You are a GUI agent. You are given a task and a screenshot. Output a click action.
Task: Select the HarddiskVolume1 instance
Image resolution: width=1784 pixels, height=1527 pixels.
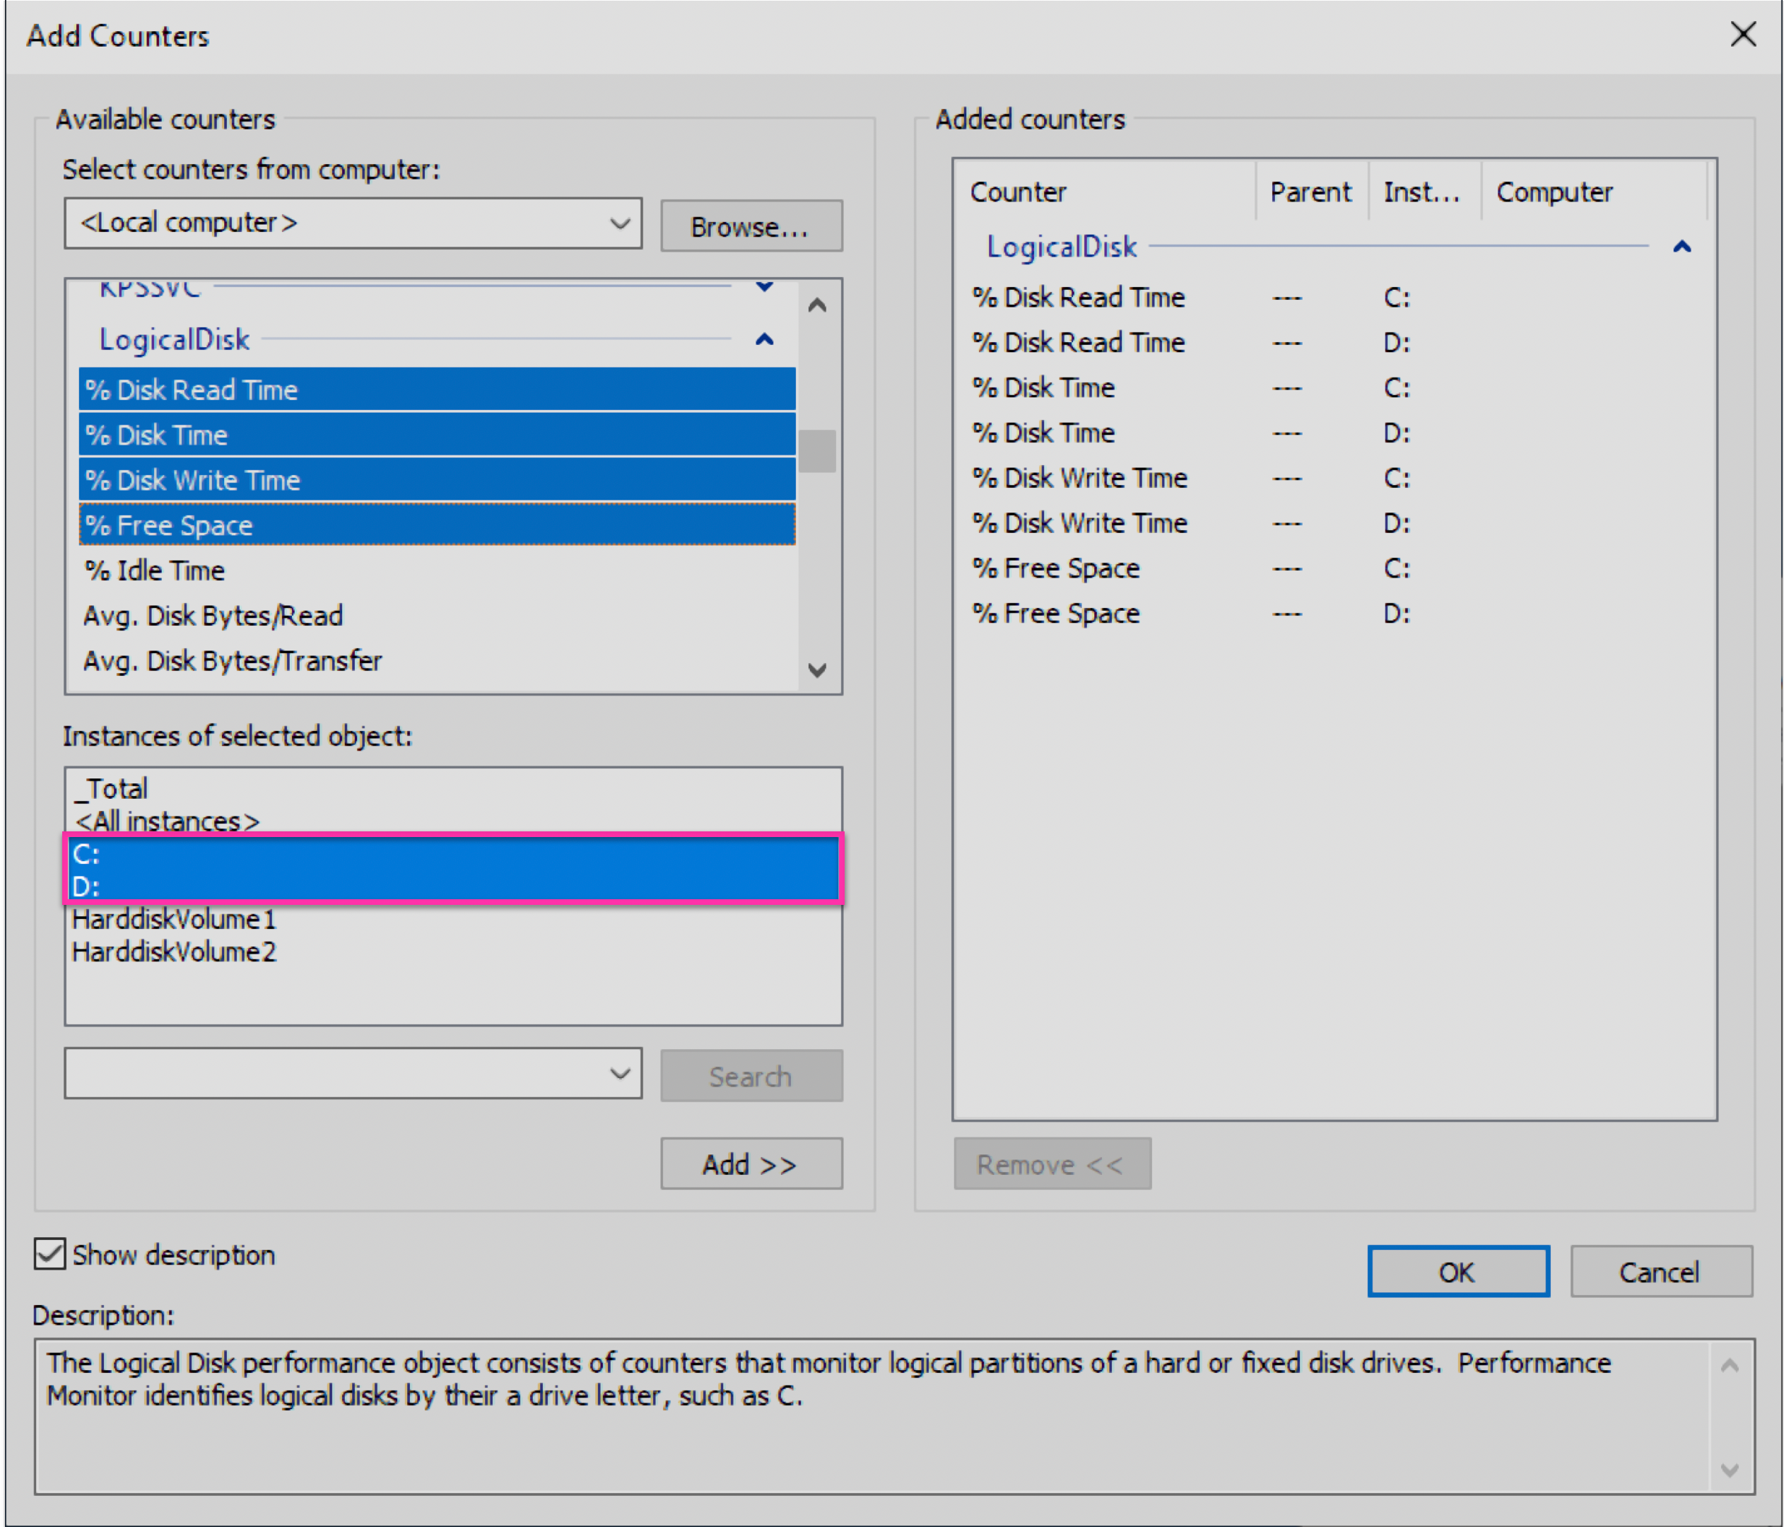click(173, 919)
